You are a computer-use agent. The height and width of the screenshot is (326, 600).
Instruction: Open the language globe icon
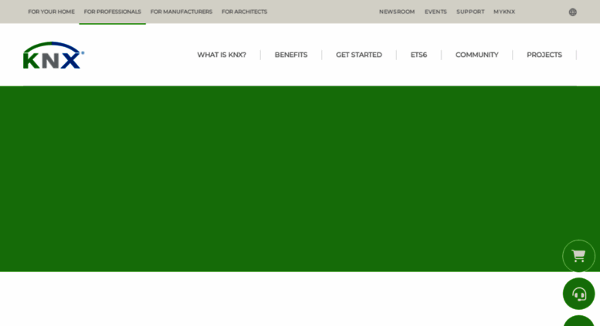click(572, 12)
